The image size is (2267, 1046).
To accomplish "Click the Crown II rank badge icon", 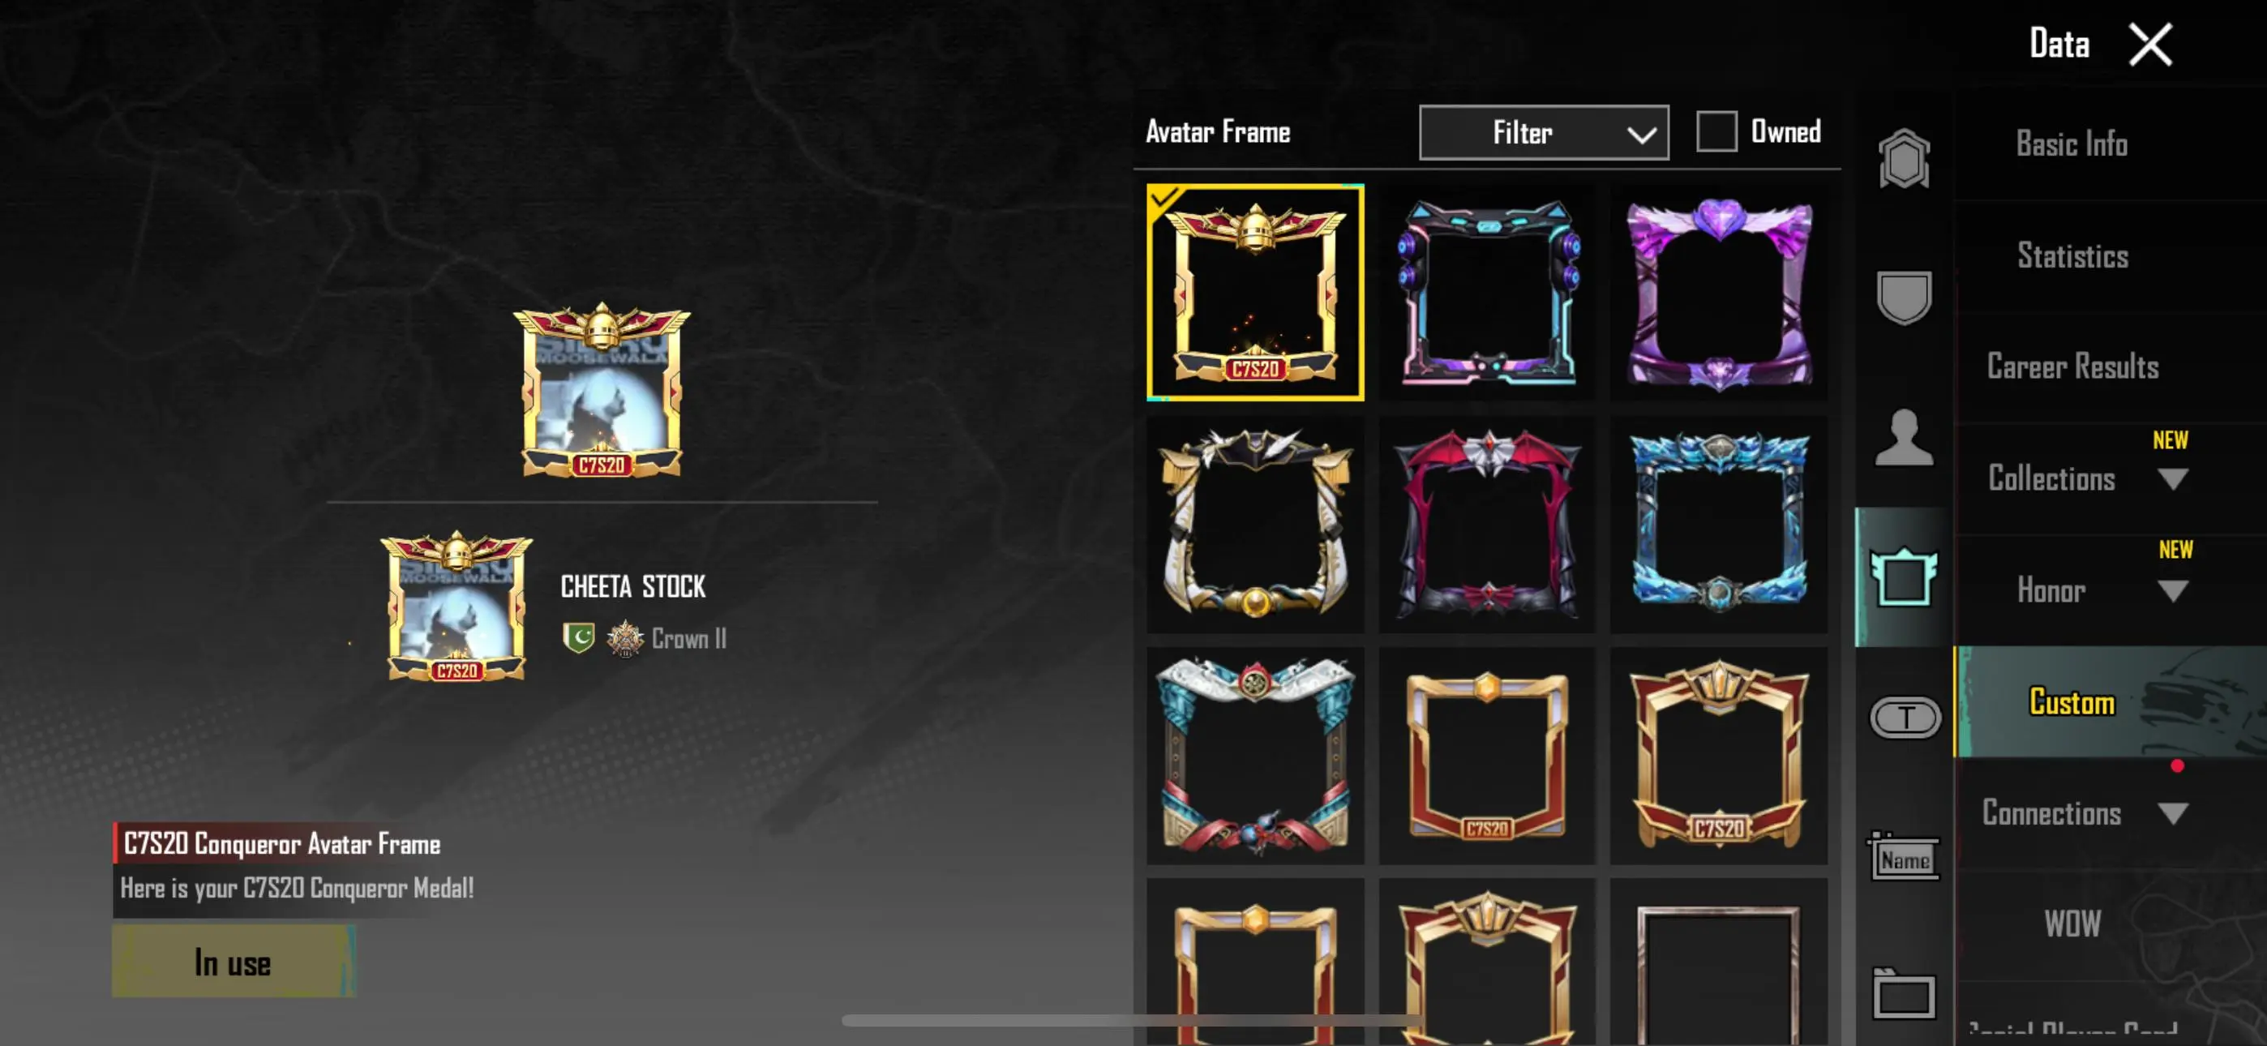I will click(625, 637).
